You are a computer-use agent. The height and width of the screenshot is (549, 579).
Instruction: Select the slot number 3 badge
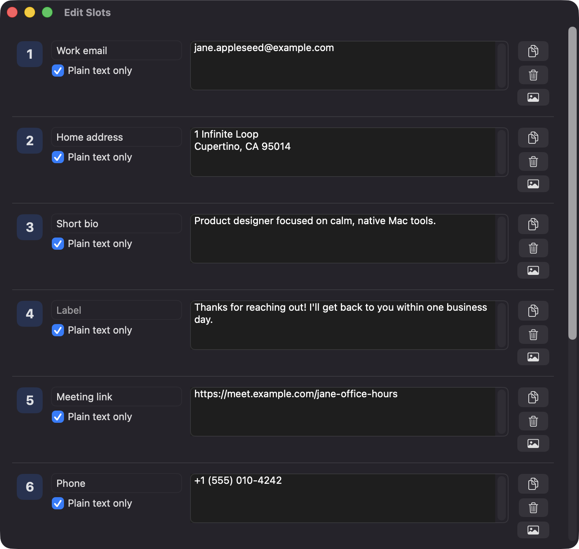click(x=30, y=227)
